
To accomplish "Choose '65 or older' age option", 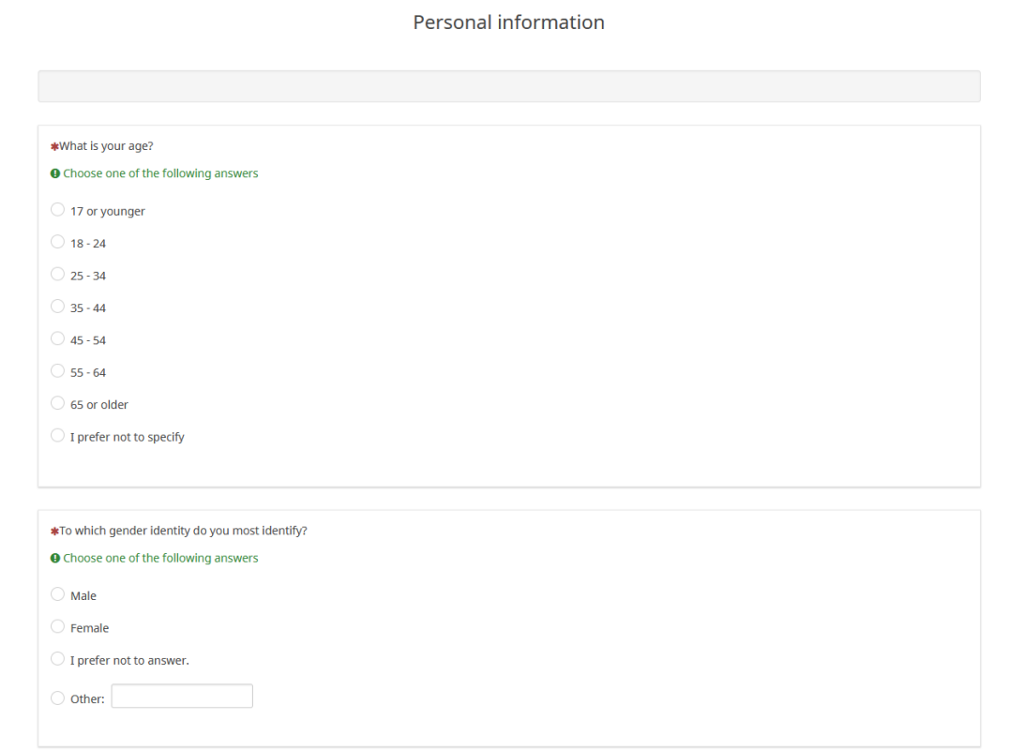I will [58, 403].
